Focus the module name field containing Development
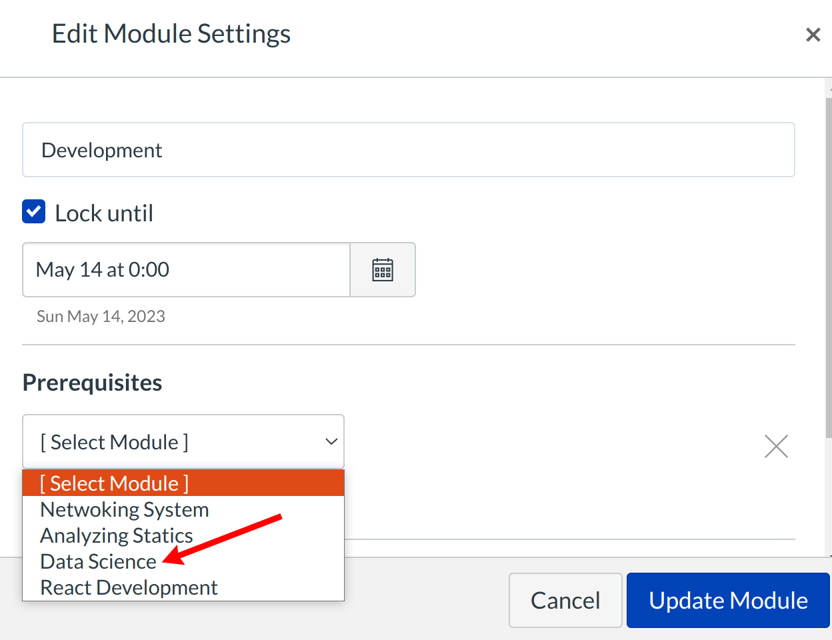Screen dimensions: 832x640 [408, 150]
